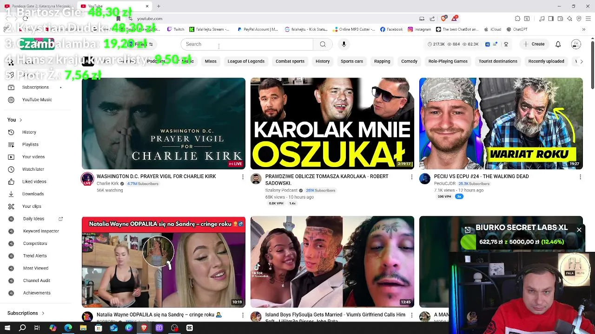
Task: Activate voice search microphone
Action: click(x=344, y=44)
